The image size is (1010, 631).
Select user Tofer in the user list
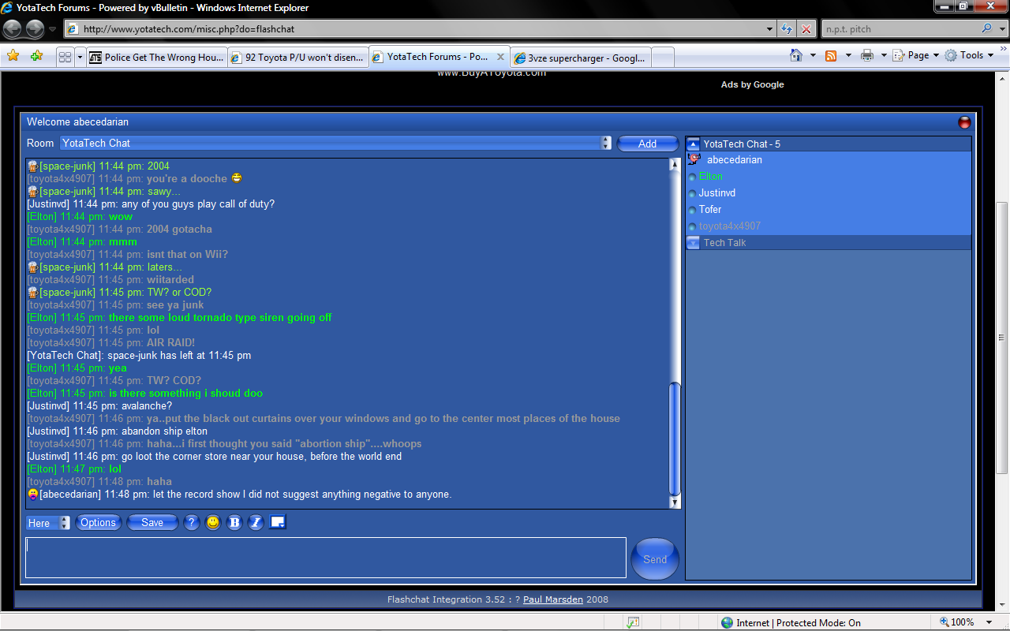(x=709, y=209)
